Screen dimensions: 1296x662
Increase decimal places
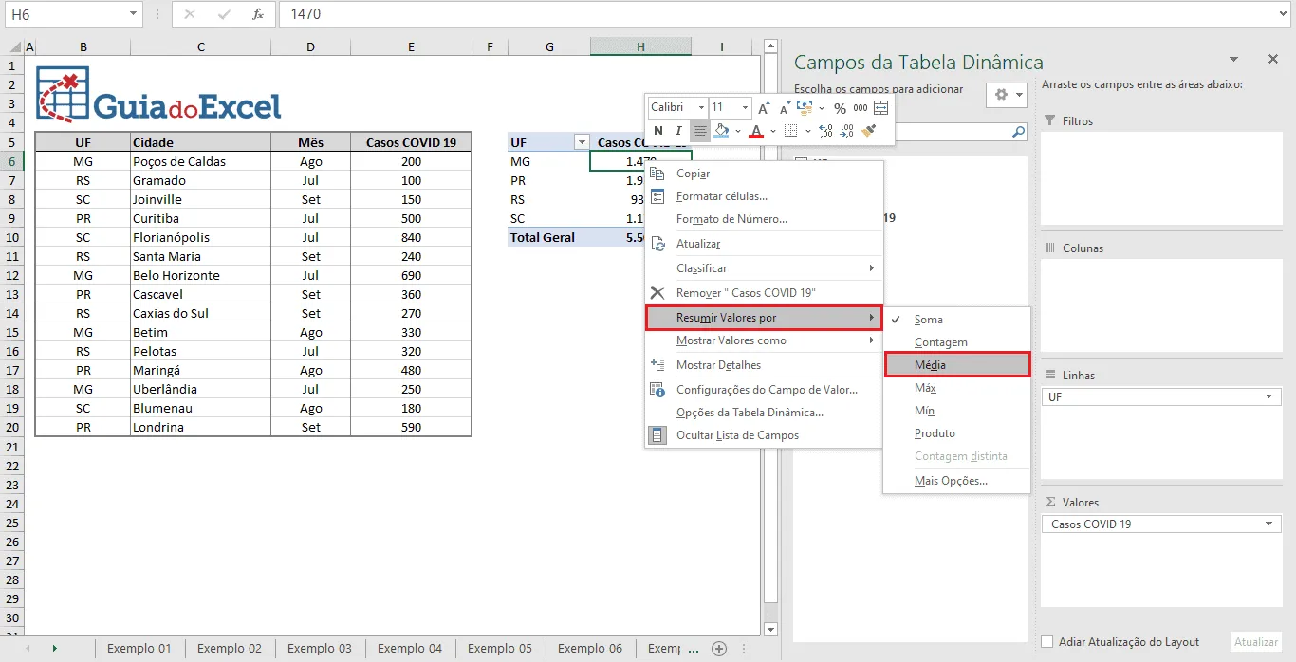[825, 131]
